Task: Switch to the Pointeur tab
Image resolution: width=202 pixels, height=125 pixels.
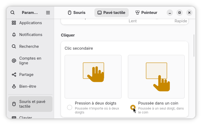Action: pos(146,13)
